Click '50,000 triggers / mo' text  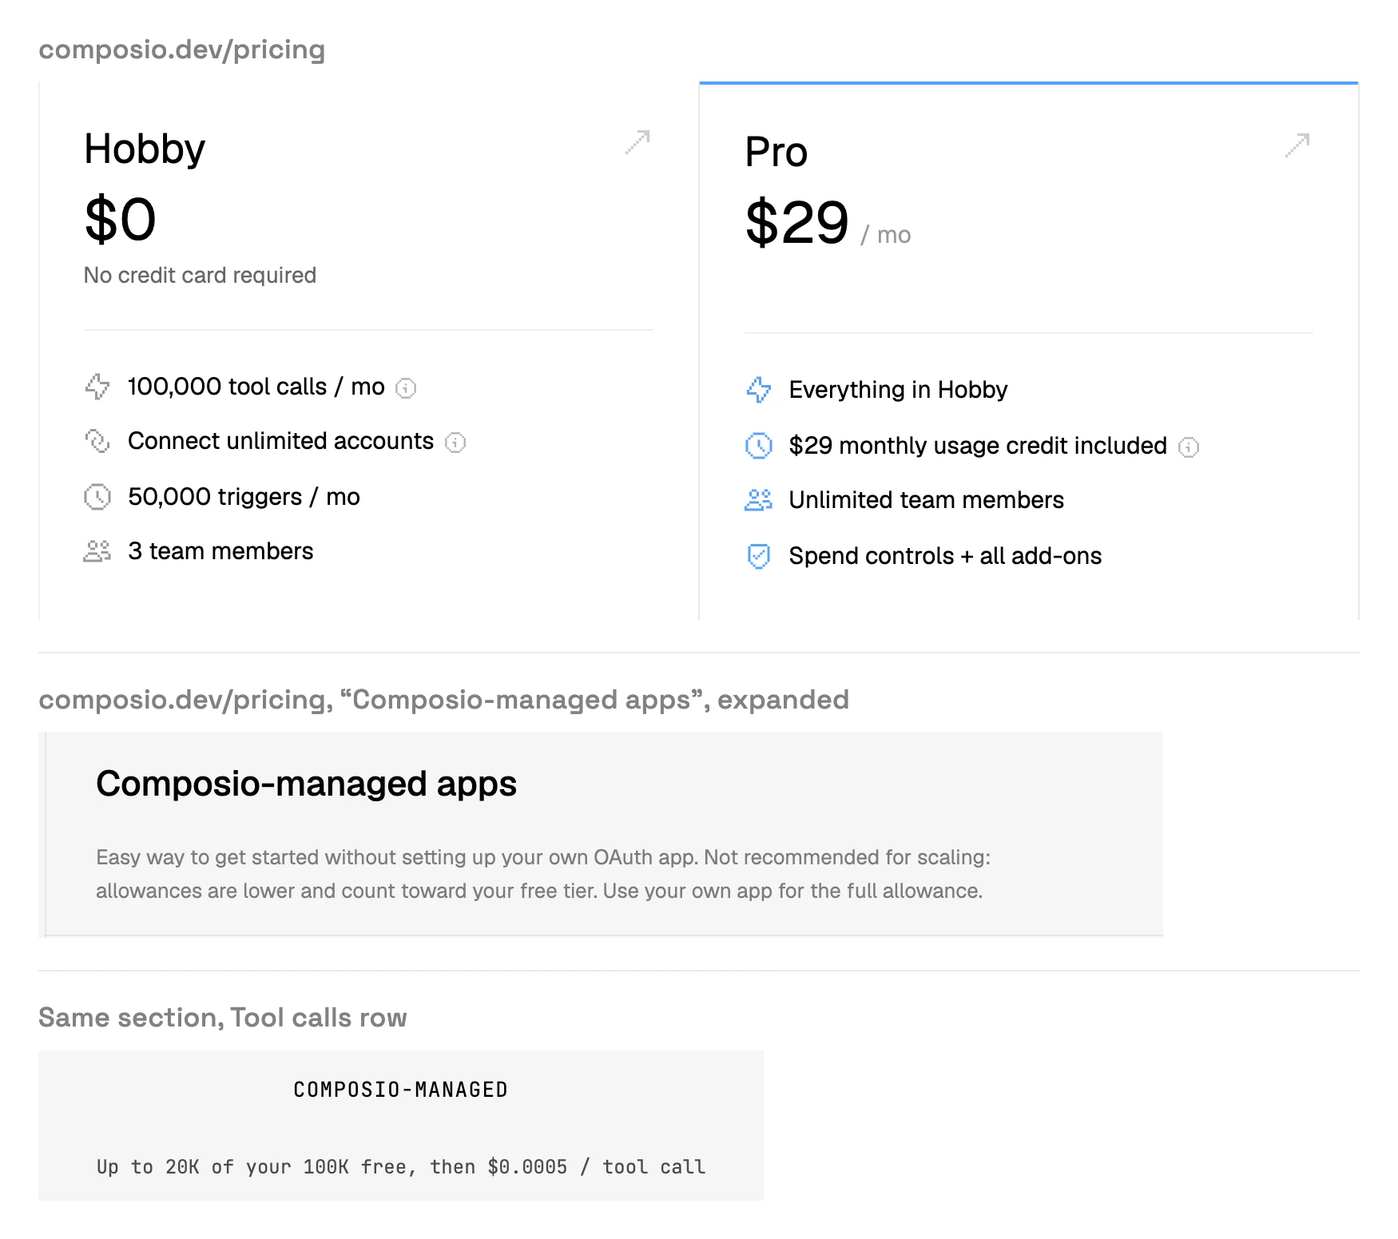click(244, 497)
